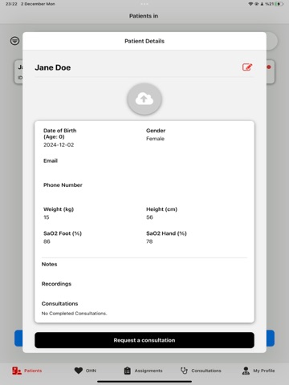289x385 pixels.
Task: Click the Notes section heading
Action: [49, 264]
